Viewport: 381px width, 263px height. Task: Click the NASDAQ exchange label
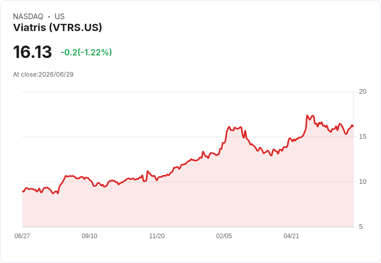(28, 17)
